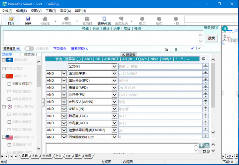Image resolution: width=239 pixels, height=165 pixels.
Task: Click the teal up-arrow icon in the lower panel
Action: pos(207,145)
